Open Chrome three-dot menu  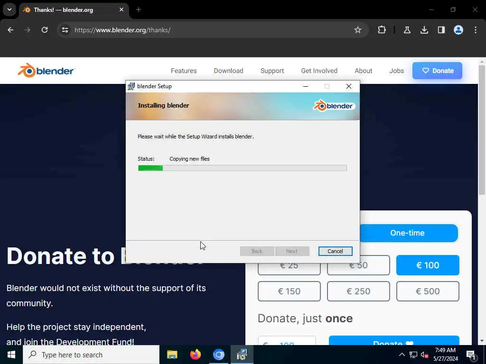click(x=476, y=30)
